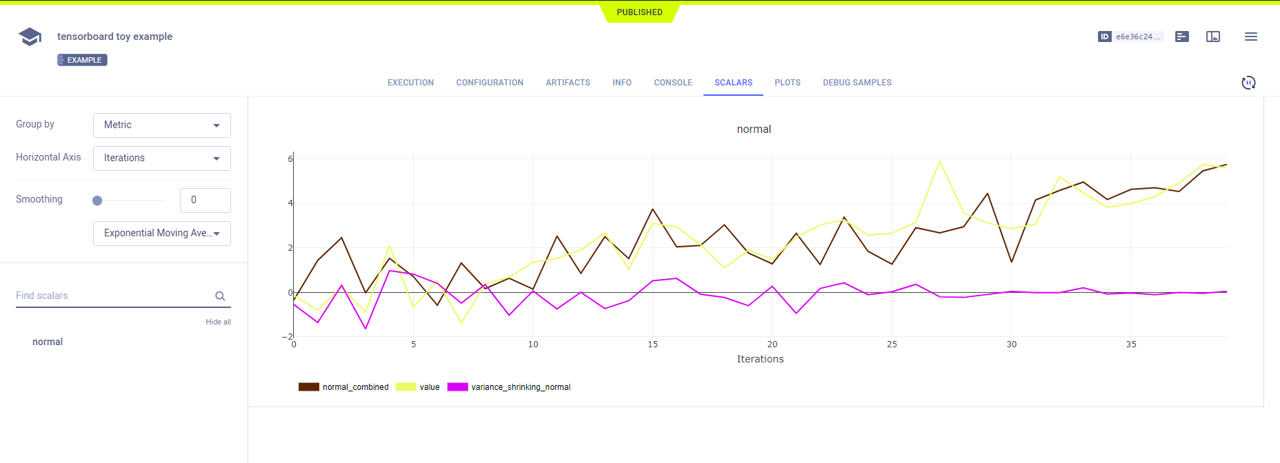
Task: Open the details panel view icon
Action: click(1213, 37)
